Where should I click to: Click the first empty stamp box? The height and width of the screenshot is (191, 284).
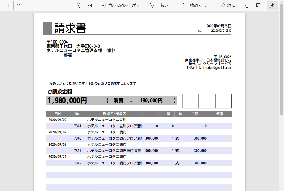click(191, 101)
